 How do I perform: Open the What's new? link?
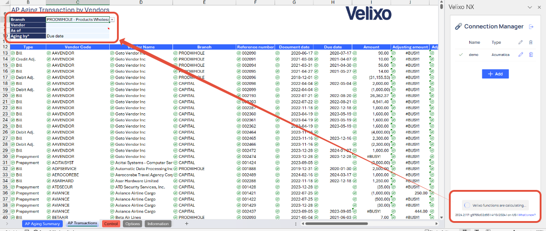pyautogui.click(x=527, y=215)
